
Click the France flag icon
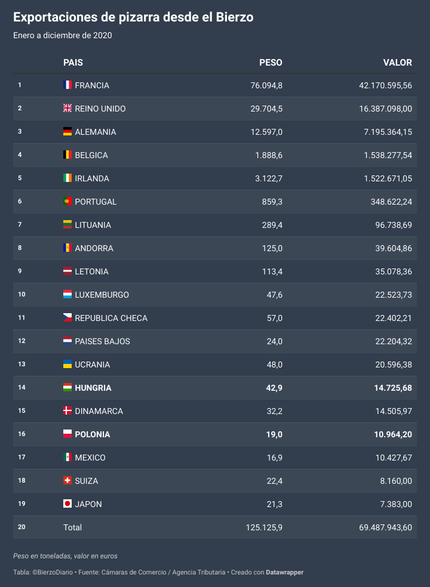[x=67, y=85]
